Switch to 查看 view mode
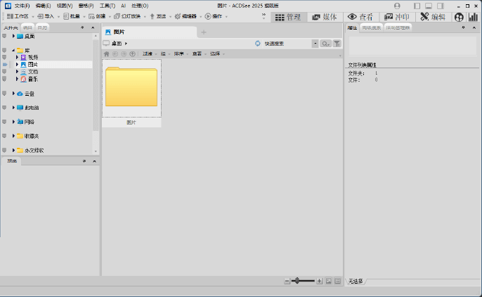 coord(360,17)
